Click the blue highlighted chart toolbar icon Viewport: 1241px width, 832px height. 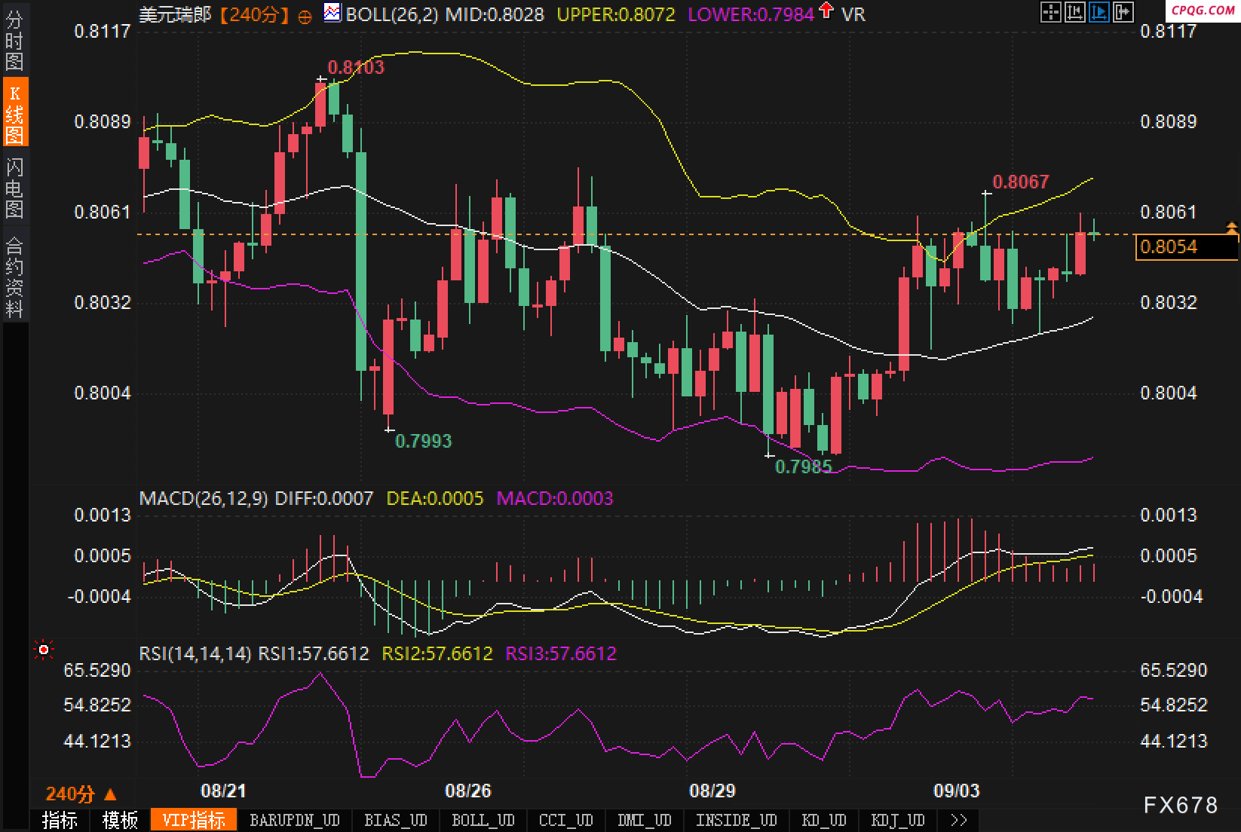coord(1099,12)
